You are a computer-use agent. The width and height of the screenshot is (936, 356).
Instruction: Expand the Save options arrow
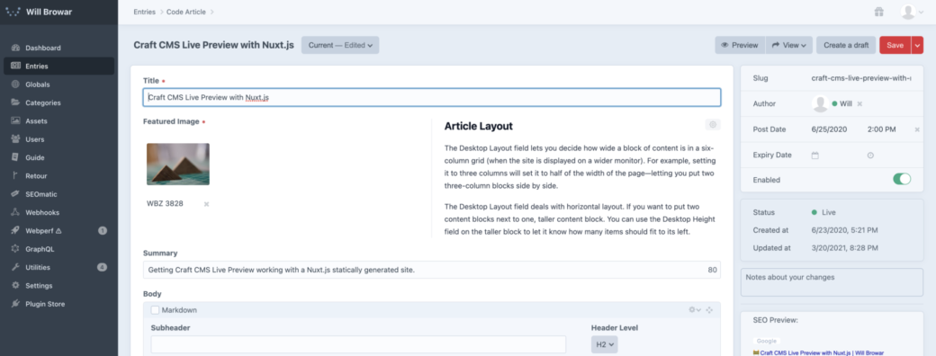[917, 45]
